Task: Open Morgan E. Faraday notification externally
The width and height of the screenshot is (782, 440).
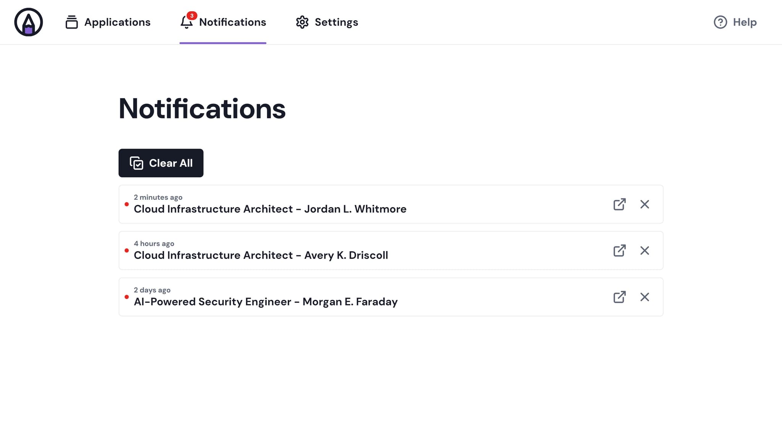Action: 619,297
